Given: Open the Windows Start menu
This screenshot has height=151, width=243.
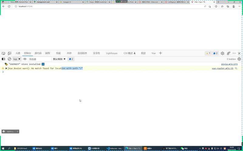Looking at the screenshot, I should pyautogui.click(x=3, y=148).
